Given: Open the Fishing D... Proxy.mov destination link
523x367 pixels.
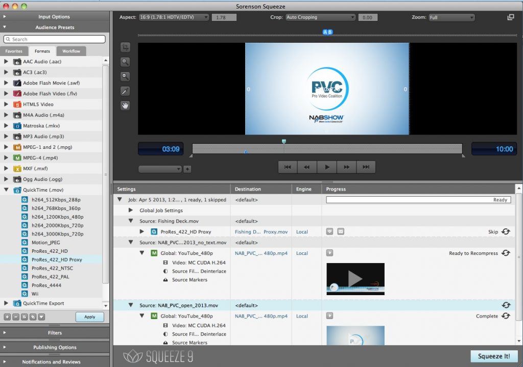Looking at the screenshot, I should tap(261, 232).
